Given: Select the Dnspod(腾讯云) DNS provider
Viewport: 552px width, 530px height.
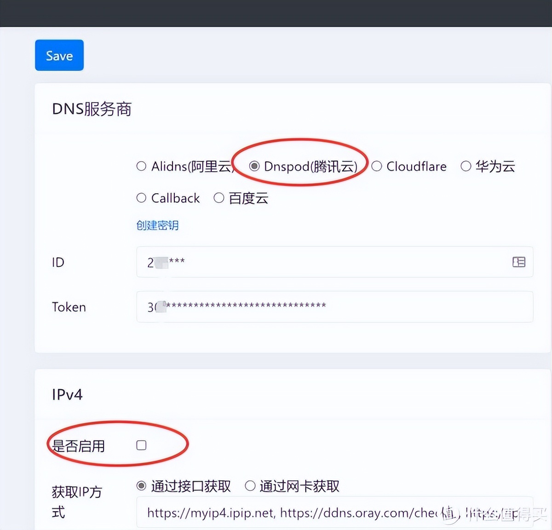Looking at the screenshot, I should click(x=254, y=166).
